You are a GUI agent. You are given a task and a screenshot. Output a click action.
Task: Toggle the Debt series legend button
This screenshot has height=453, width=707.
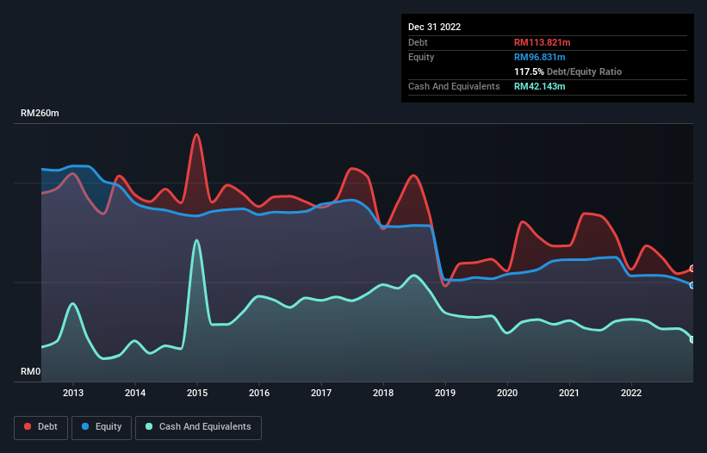pos(41,427)
